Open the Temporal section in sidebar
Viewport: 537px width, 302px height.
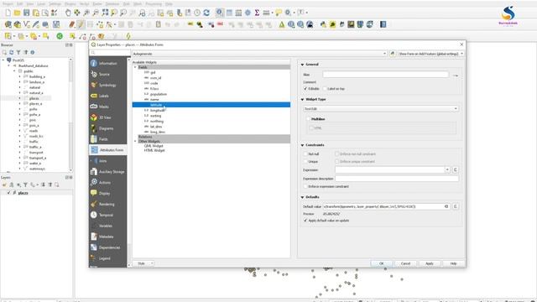(108, 215)
